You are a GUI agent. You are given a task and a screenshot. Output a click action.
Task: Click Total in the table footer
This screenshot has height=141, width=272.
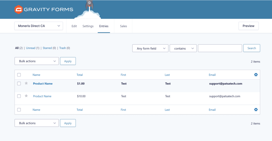(80, 110)
